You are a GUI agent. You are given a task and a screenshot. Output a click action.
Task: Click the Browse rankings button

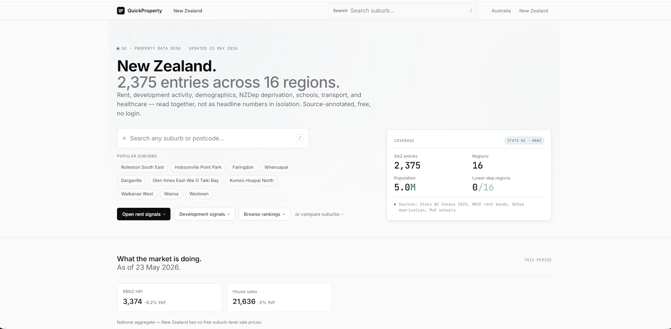coord(264,214)
